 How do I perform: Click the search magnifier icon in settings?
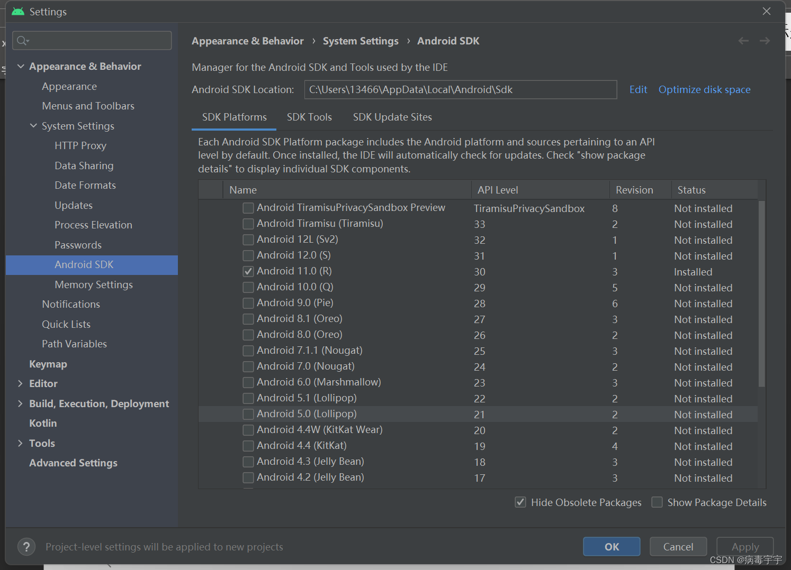(x=22, y=40)
